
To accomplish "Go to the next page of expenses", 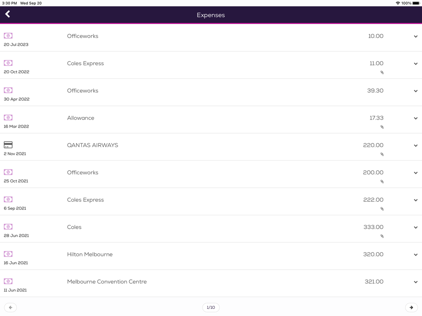I will pos(411,308).
